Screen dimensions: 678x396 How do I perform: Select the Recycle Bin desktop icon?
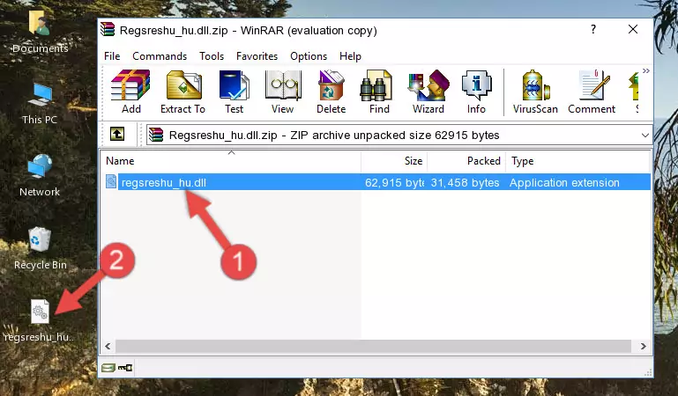pos(41,249)
